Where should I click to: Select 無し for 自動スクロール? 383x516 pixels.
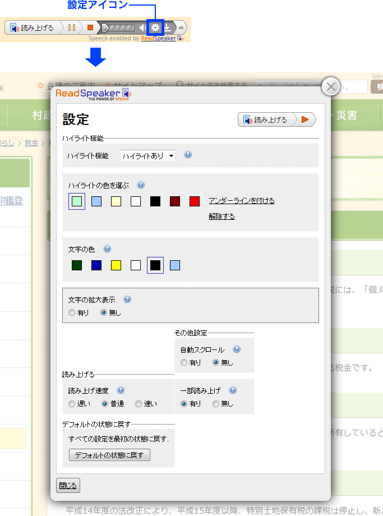click(216, 363)
